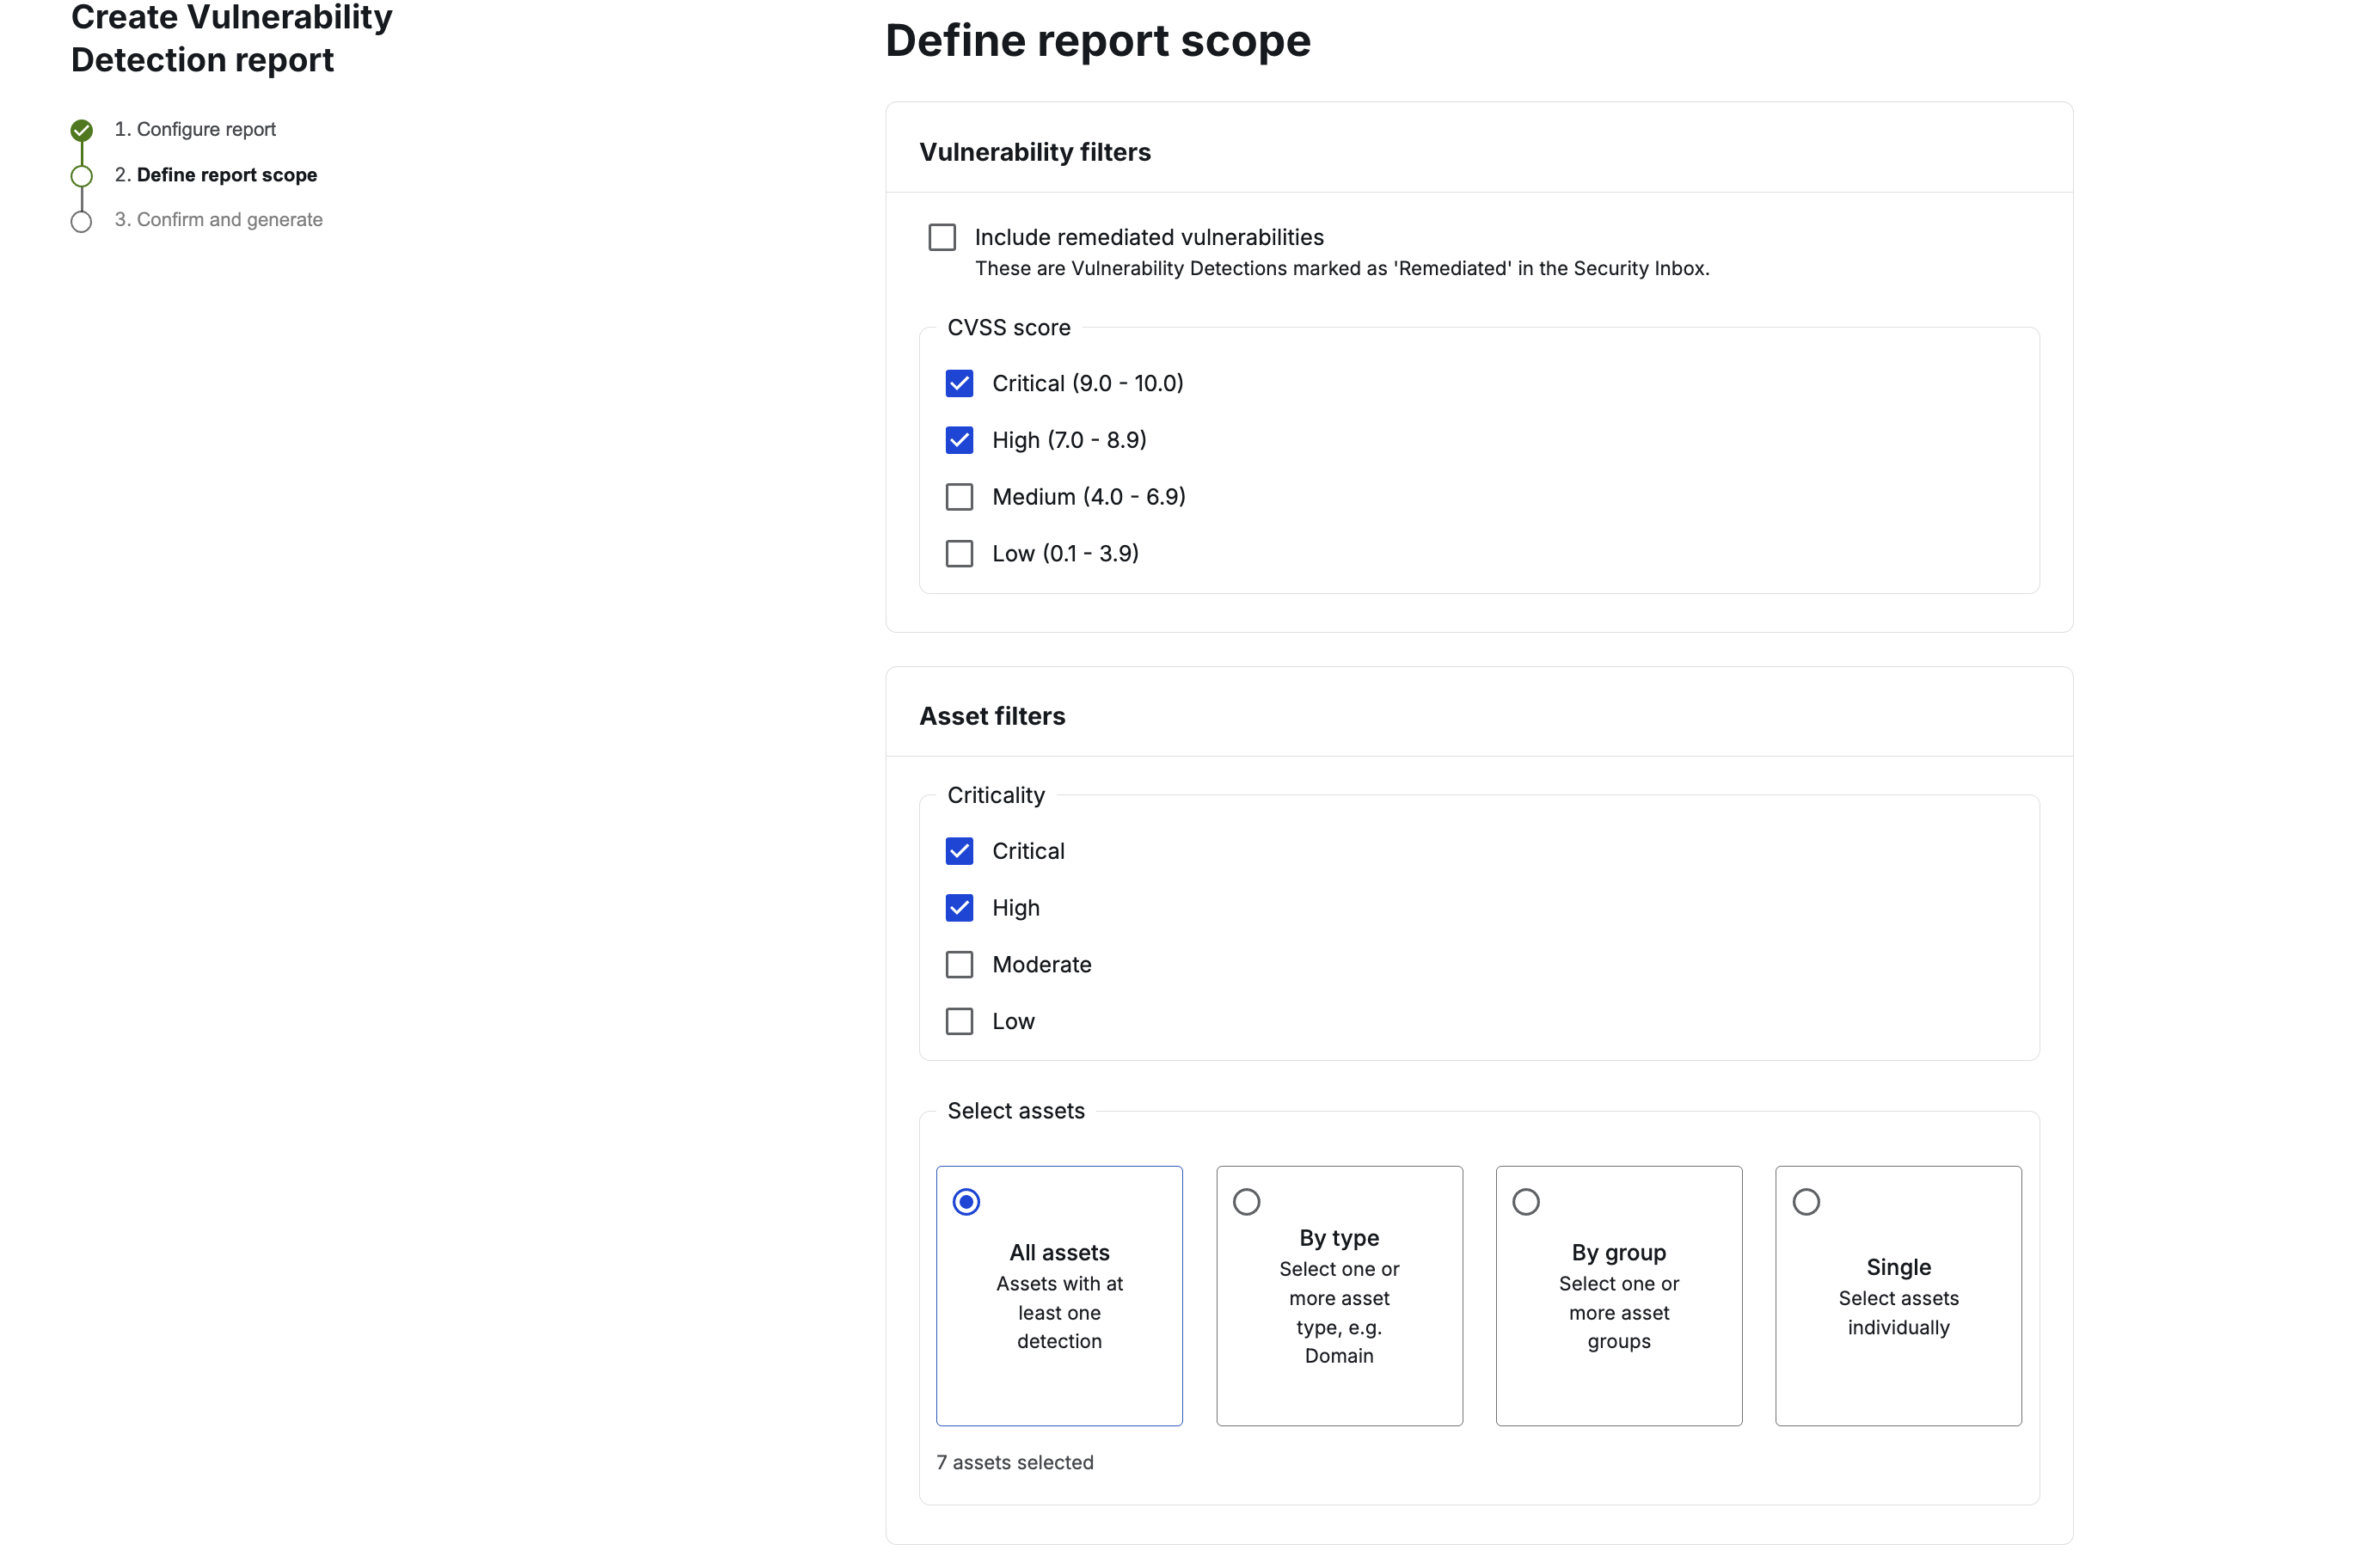
Task: Click the Define report scope page title
Action: [1098, 41]
